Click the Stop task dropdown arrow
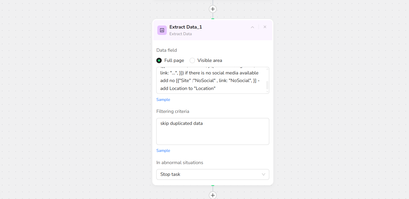This screenshot has width=409, height=199. (263, 174)
